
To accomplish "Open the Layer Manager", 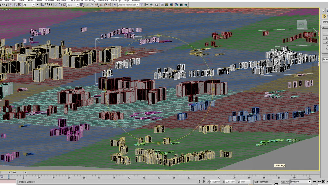I will 156,5.
